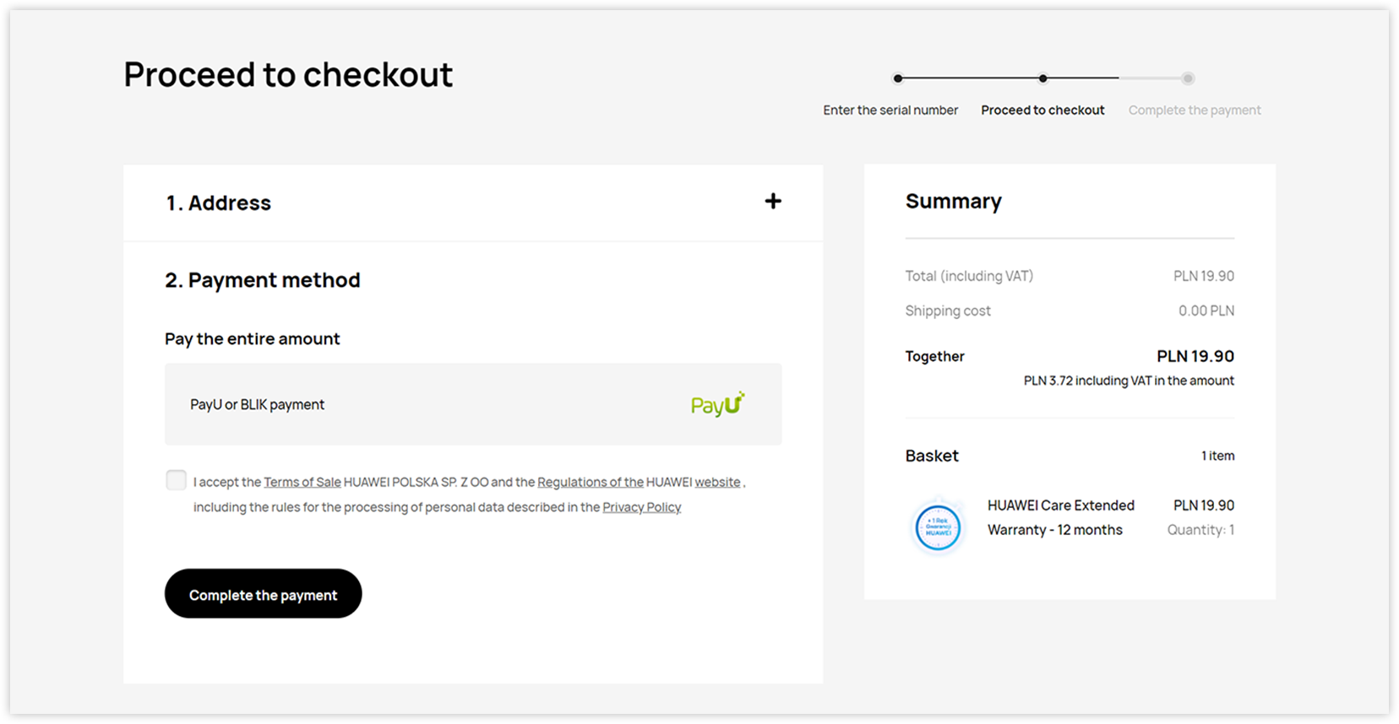This screenshot has width=1399, height=724.
Task: Open the Privacy Policy link
Action: point(641,507)
